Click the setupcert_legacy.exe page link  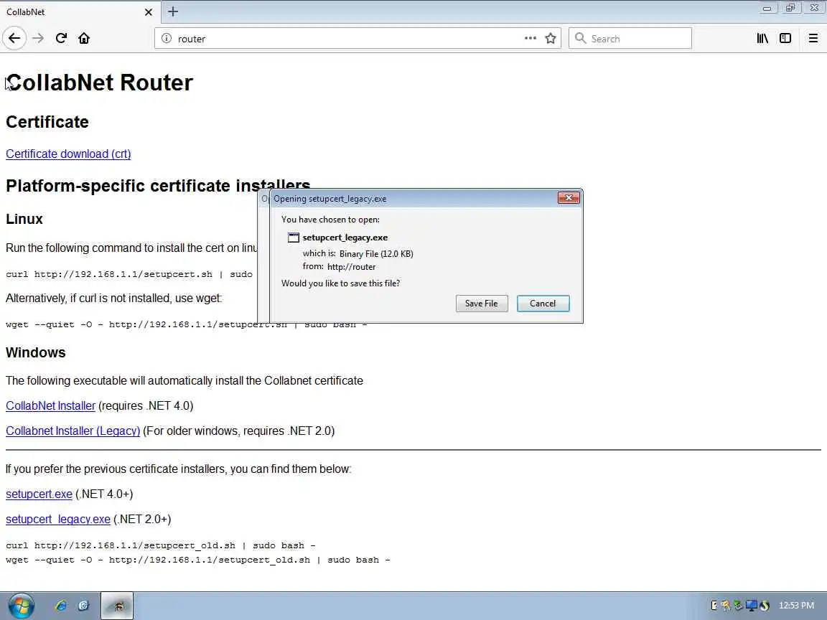pyautogui.click(x=58, y=520)
